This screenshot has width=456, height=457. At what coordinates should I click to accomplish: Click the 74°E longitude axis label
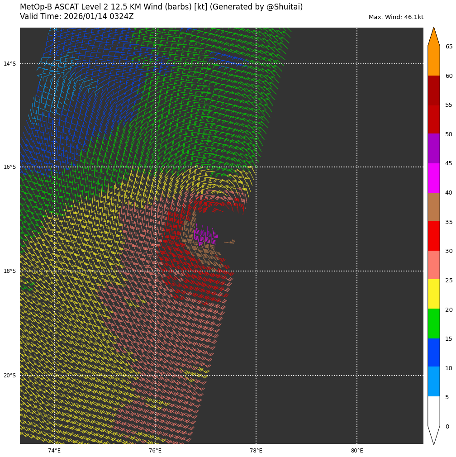54,451
